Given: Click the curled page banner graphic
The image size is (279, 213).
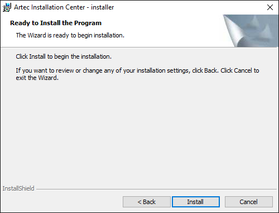Looking at the screenshot, I should click(x=251, y=31).
